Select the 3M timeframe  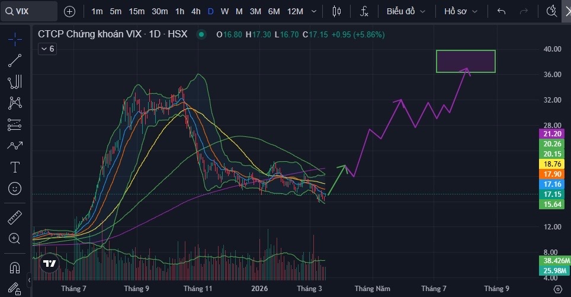point(255,12)
